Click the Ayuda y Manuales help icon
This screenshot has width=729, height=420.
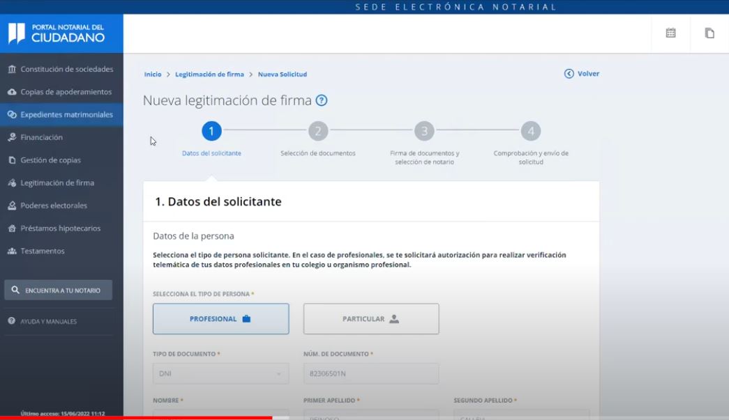tap(12, 321)
